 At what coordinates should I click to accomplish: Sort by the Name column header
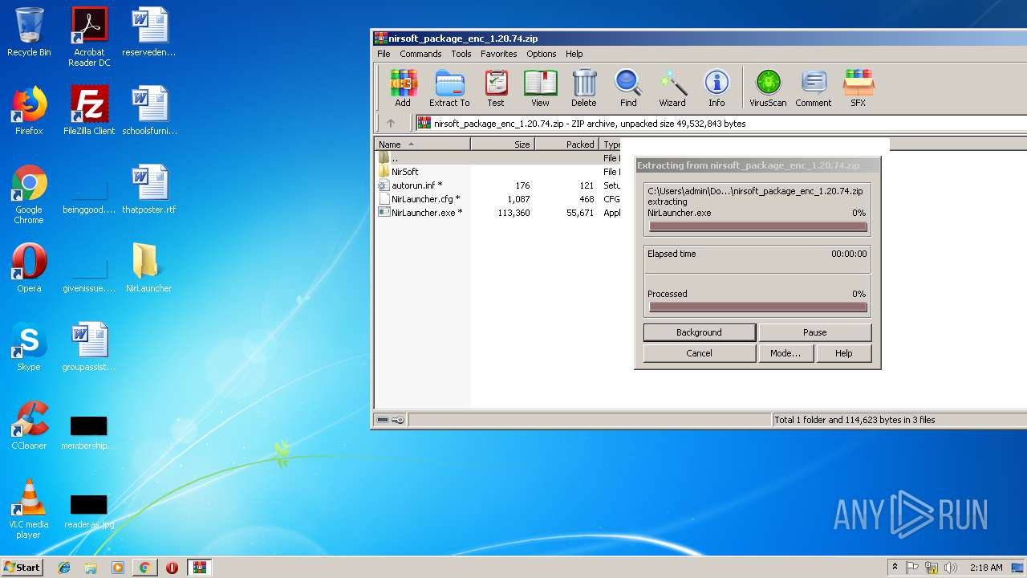pos(423,144)
